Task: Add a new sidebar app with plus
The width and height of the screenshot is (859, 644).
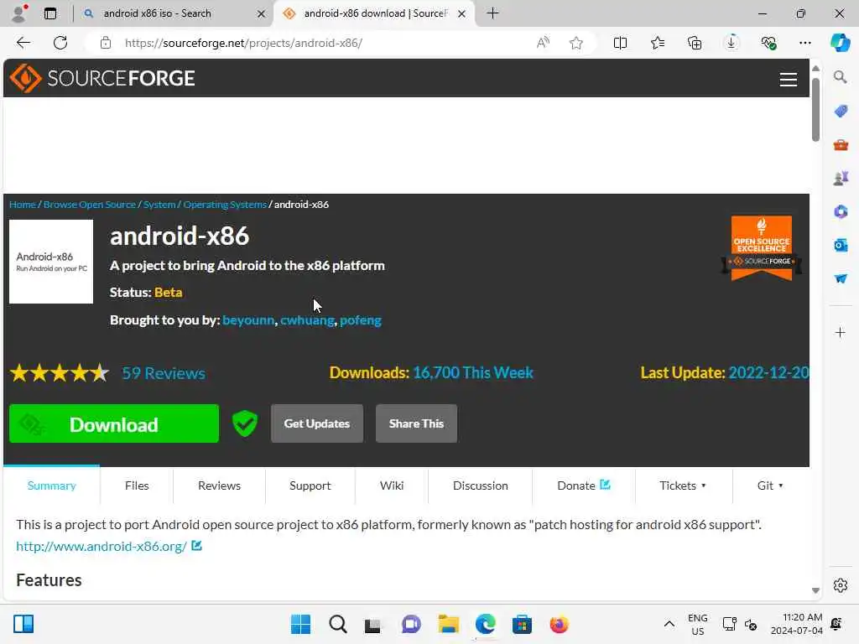Action: (x=840, y=332)
